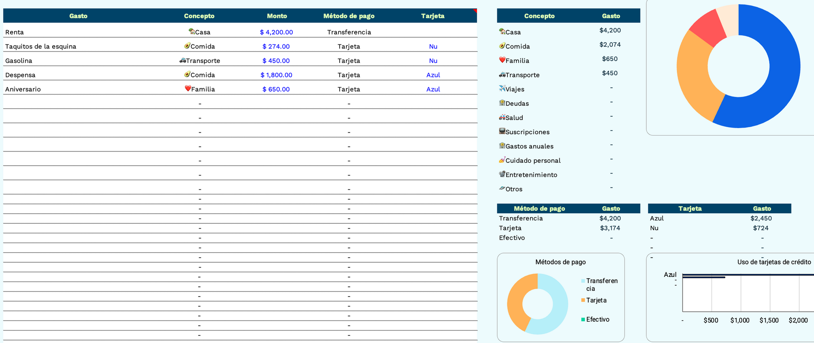Open payment method cell for Despensa row
The image size is (814, 343).
coord(348,75)
